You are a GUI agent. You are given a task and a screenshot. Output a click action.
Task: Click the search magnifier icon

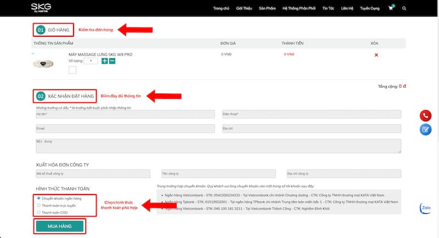[x=404, y=9]
